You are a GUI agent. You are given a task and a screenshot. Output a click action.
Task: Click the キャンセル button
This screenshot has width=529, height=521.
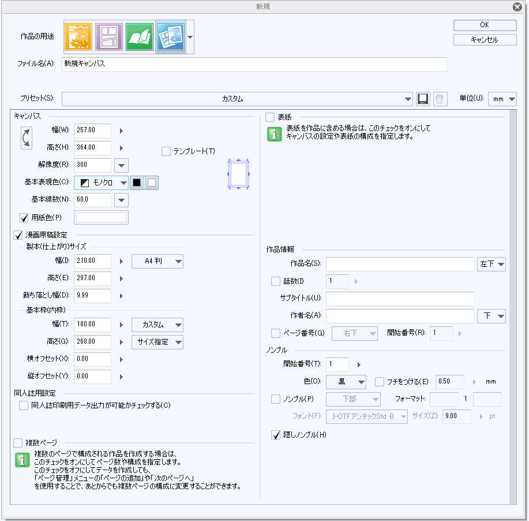pos(485,40)
